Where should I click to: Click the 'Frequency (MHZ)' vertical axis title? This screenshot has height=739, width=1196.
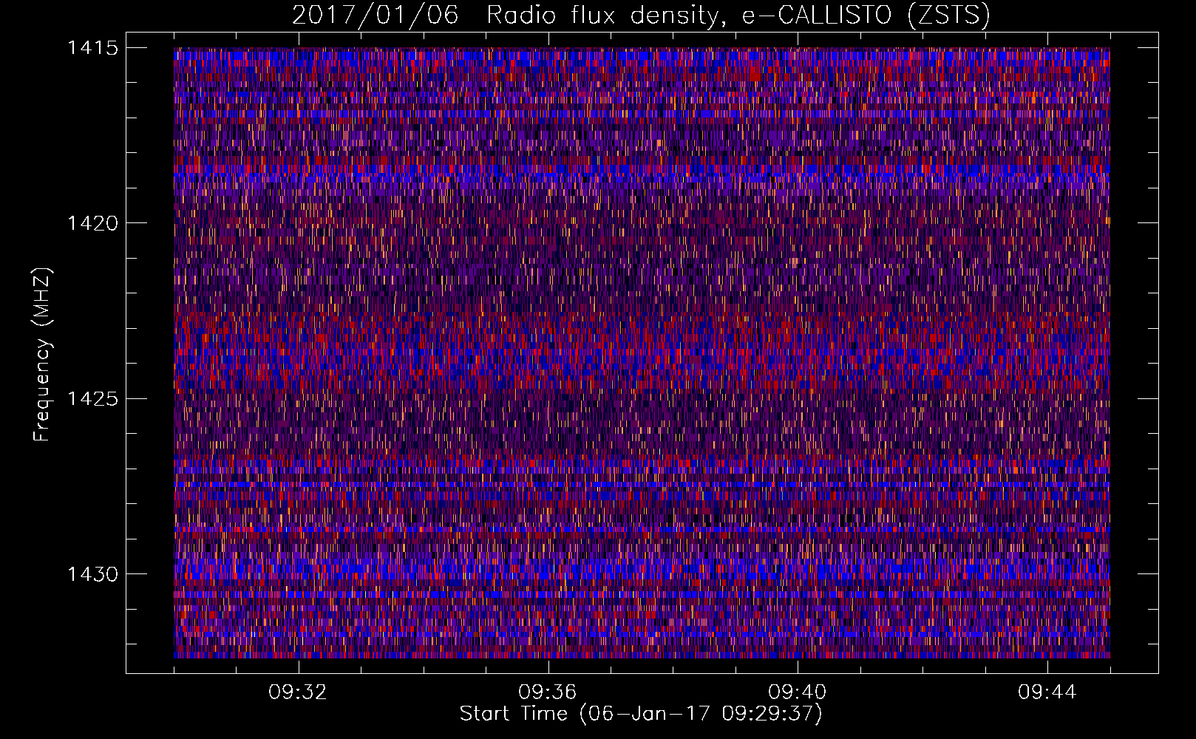pyautogui.click(x=42, y=355)
